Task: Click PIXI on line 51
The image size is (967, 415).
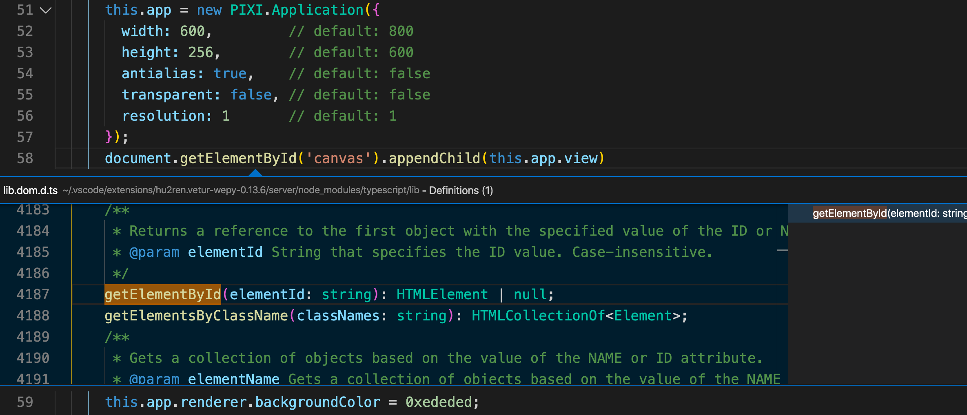Action: coord(246,10)
